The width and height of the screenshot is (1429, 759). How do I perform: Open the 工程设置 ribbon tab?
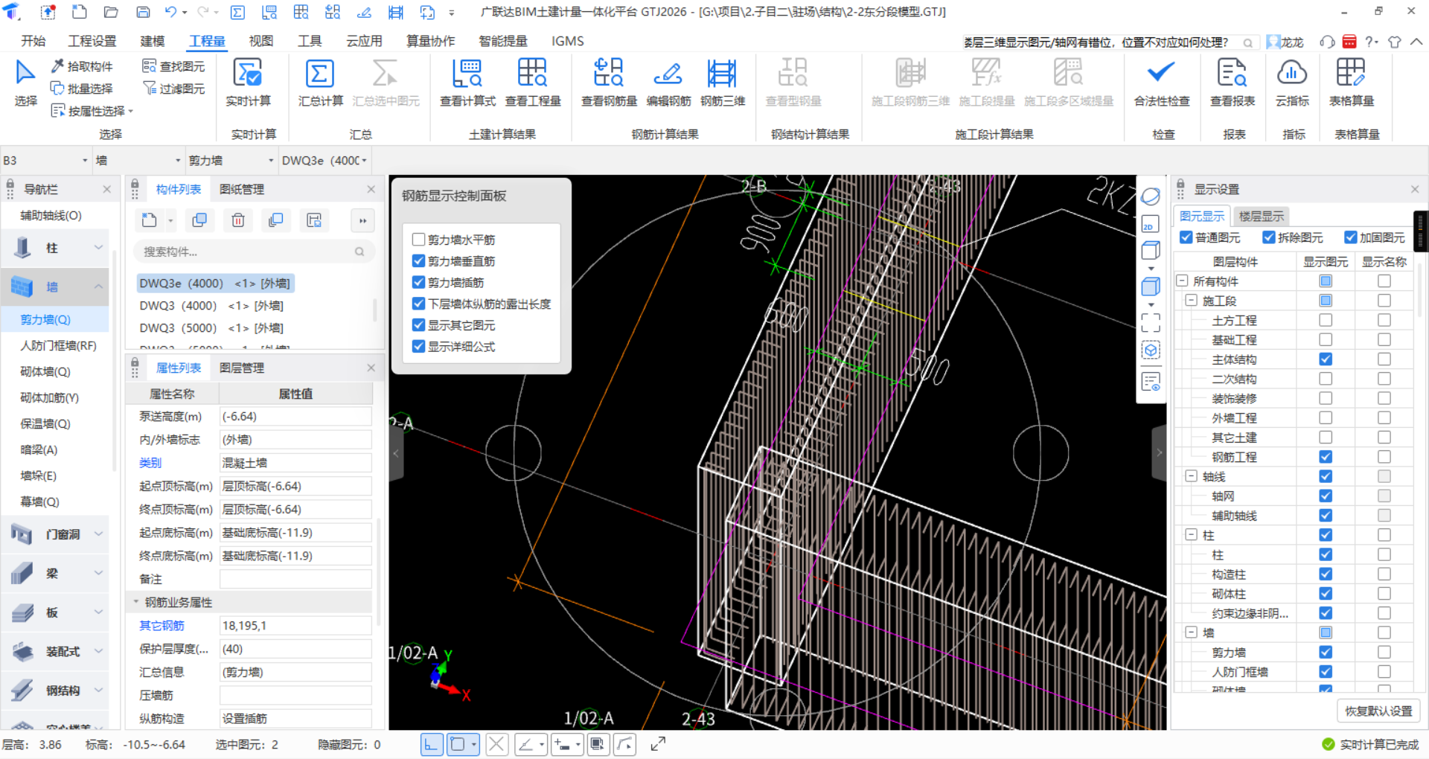(92, 41)
